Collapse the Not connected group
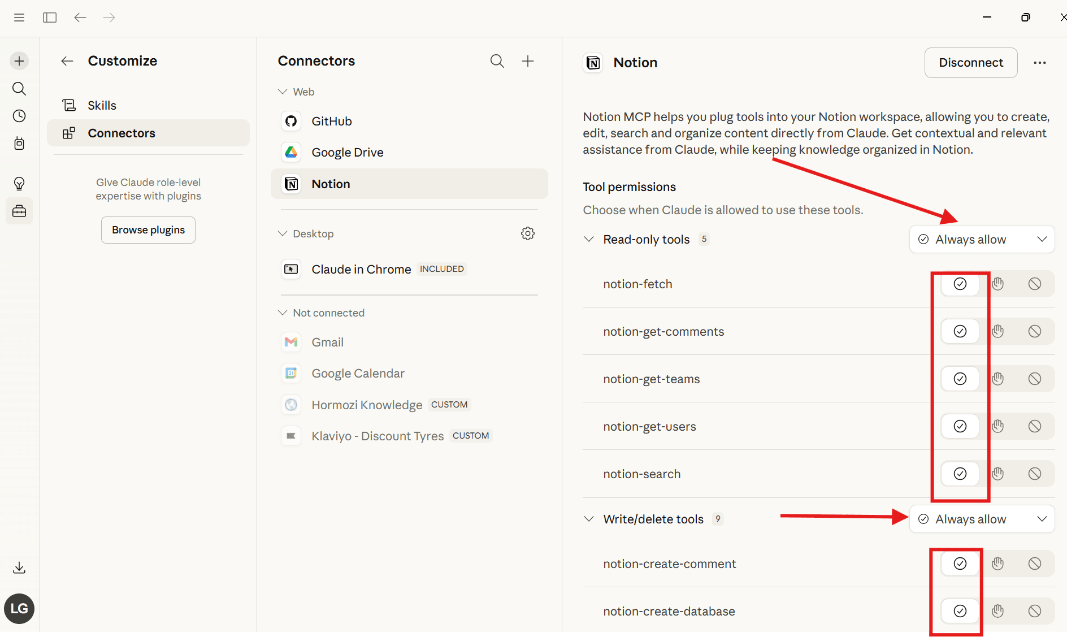Screen dimensions: 1067x637 (x=283, y=313)
